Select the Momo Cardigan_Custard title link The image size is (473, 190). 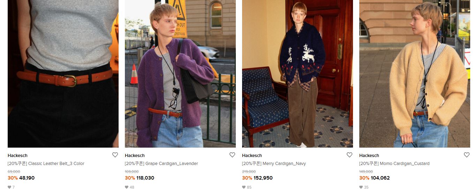[395, 164]
